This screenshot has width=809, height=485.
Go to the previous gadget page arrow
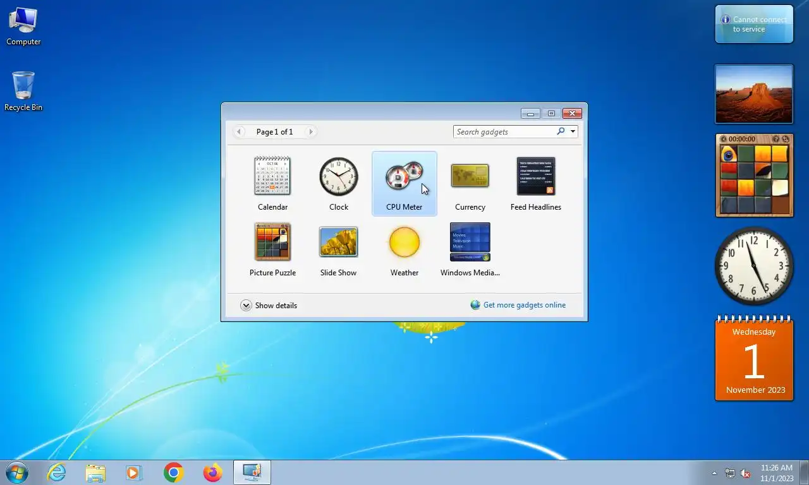click(x=239, y=131)
